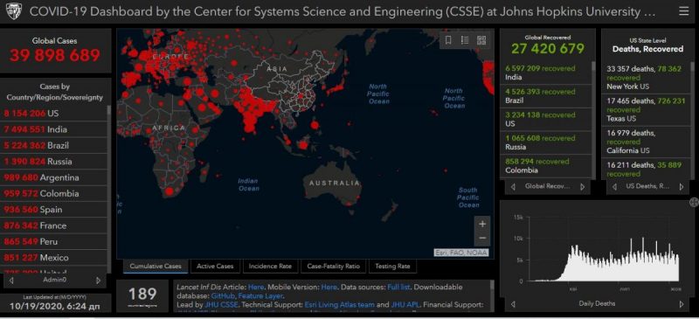Switch to Testing Rate tab
Viewport: 699px width, 319px height.
coord(392,267)
